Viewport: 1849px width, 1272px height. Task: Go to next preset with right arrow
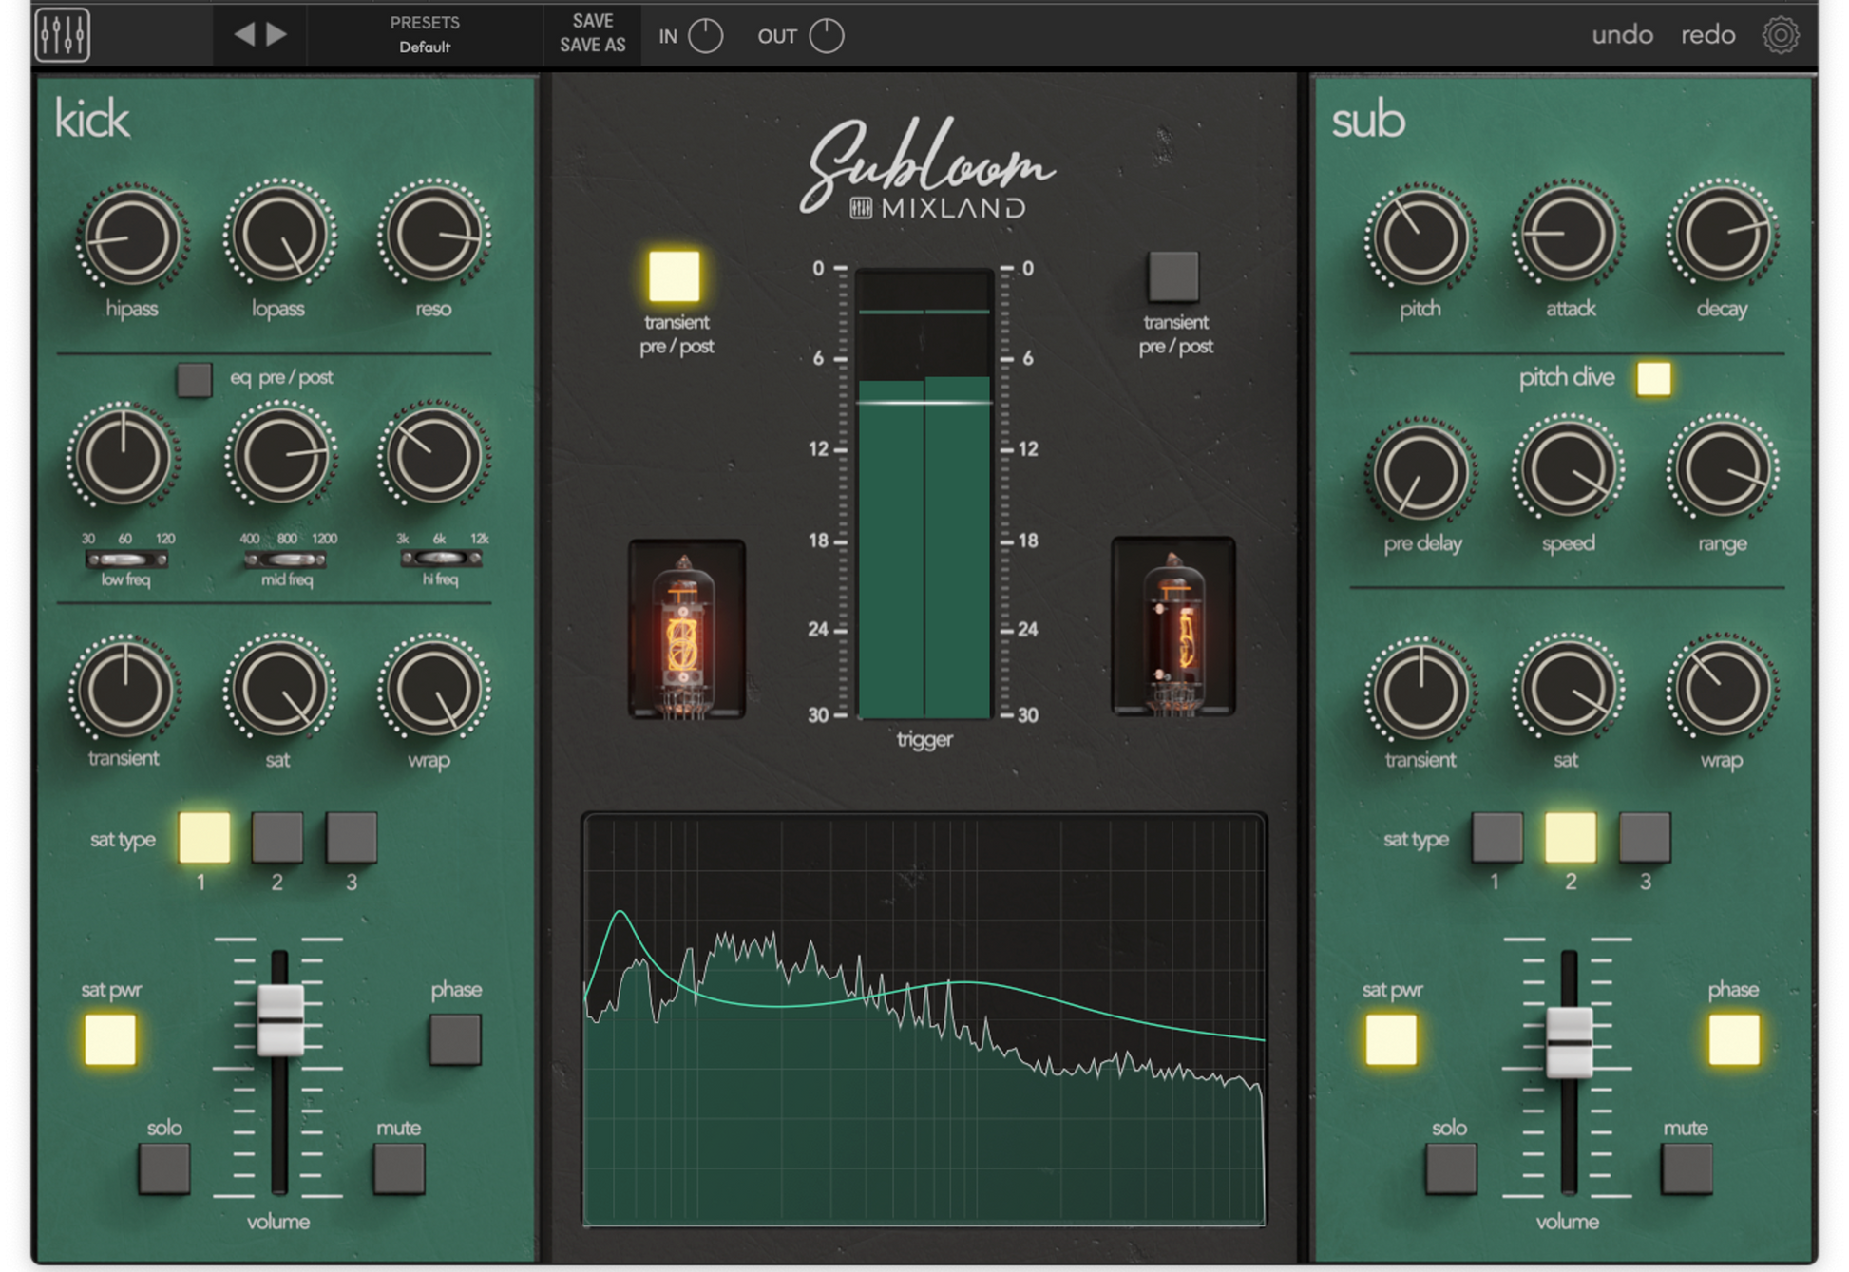276,35
